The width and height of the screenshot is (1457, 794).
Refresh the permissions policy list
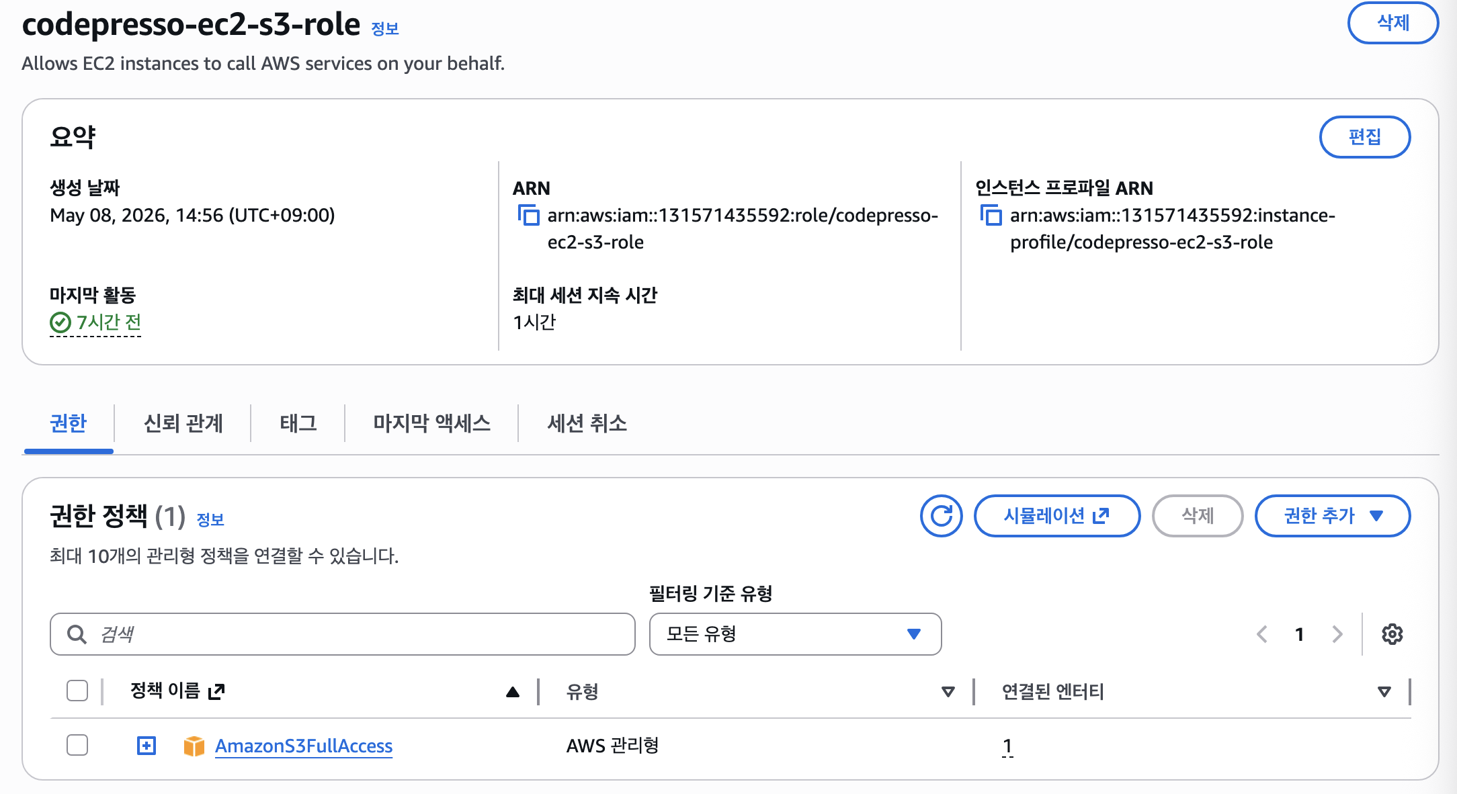pyautogui.click(x=941, y=516)
